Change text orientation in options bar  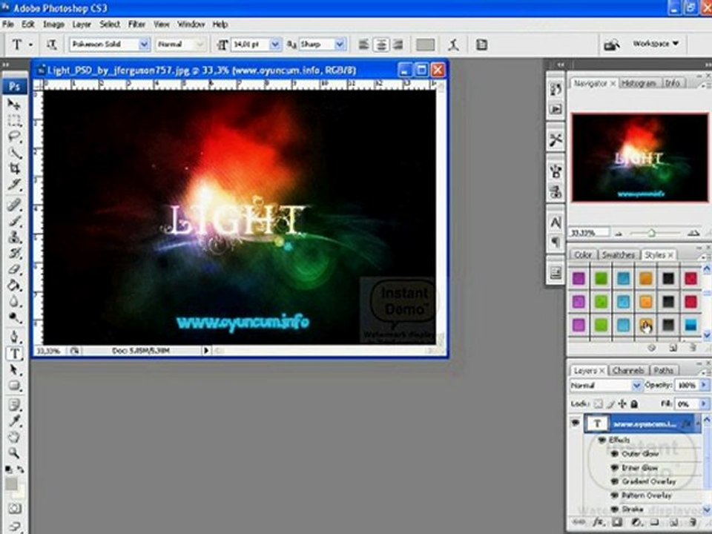(x=51, y=44)
